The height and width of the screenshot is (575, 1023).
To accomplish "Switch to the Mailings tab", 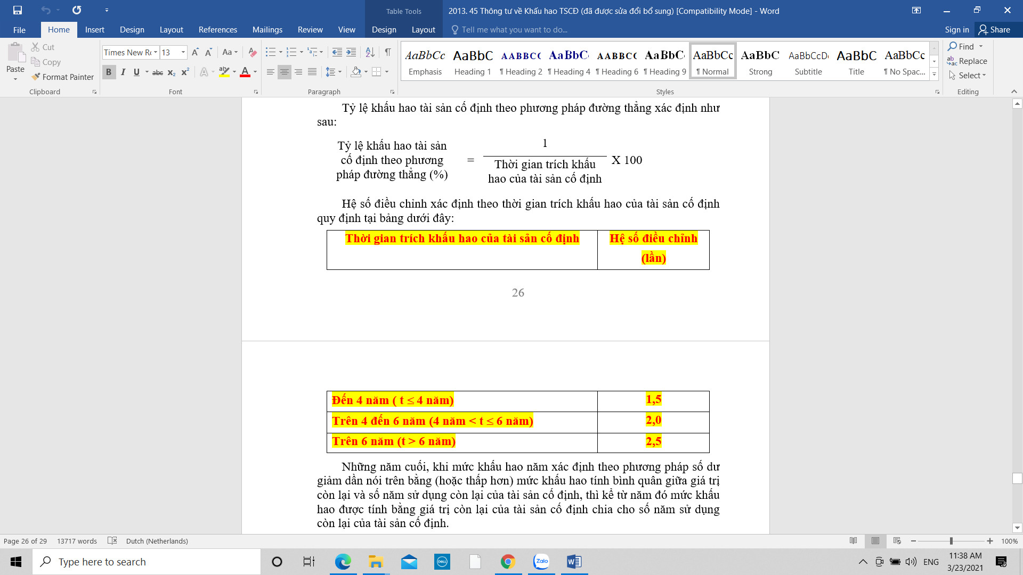I will [267, 30].
